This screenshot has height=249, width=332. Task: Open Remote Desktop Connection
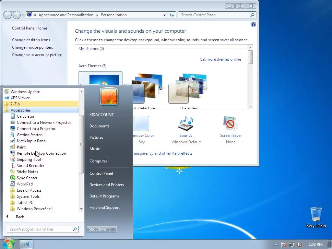41,153
